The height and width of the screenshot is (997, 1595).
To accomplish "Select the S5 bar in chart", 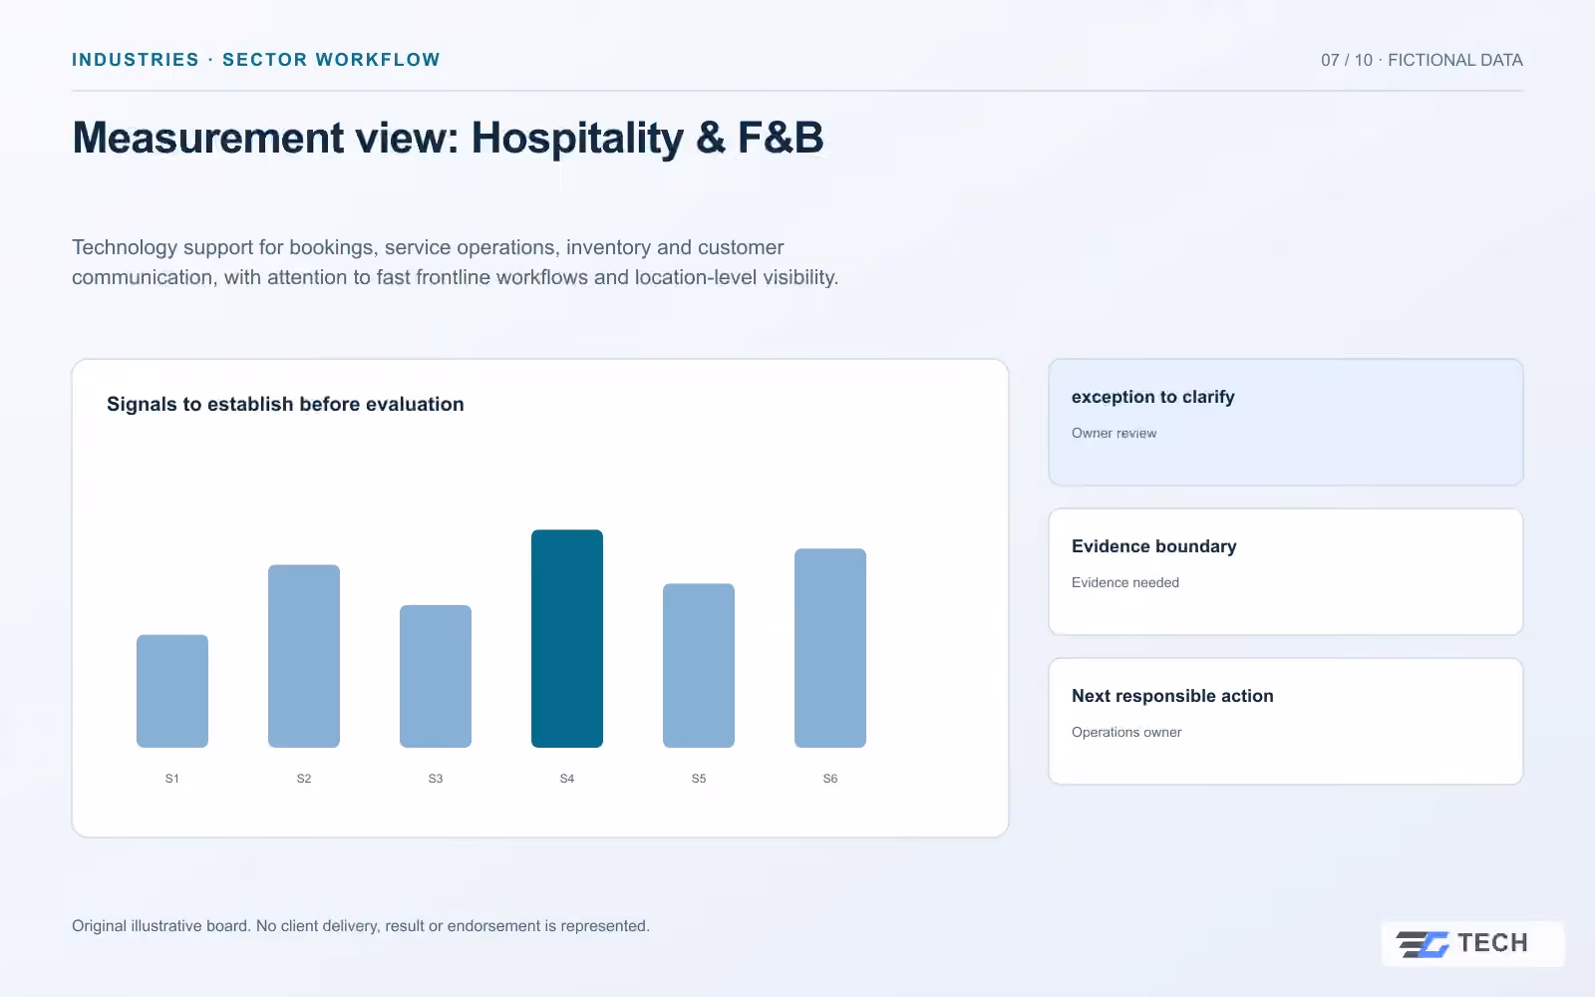I will [699, 666].
